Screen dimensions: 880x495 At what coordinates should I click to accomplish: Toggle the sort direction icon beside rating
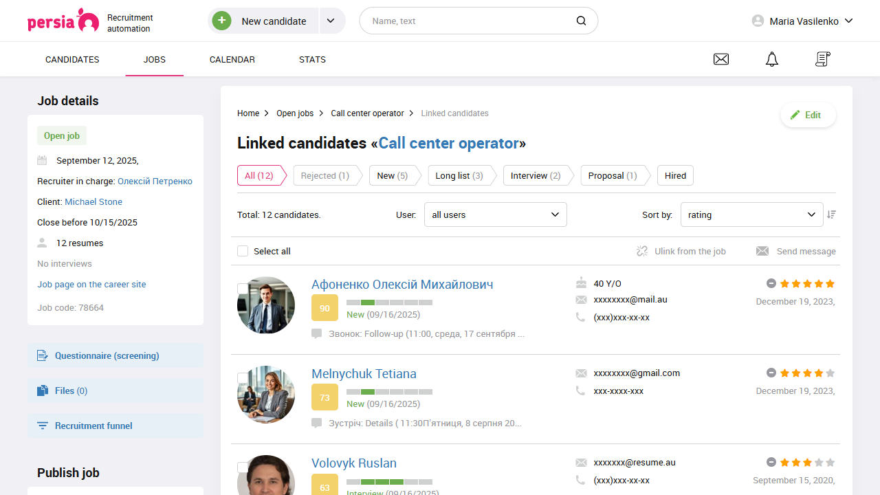point(831,214)
